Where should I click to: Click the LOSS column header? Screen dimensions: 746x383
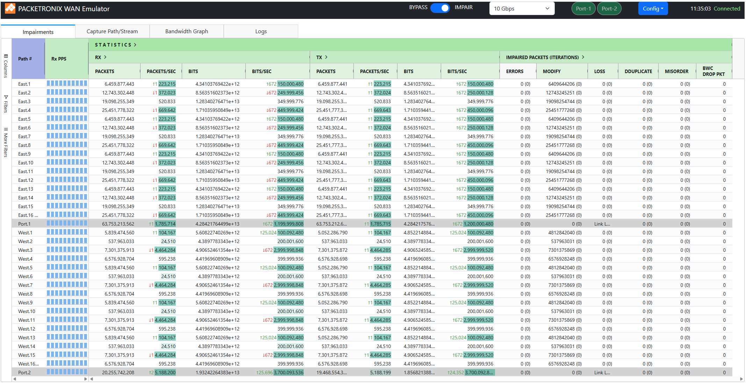(603, 71)
